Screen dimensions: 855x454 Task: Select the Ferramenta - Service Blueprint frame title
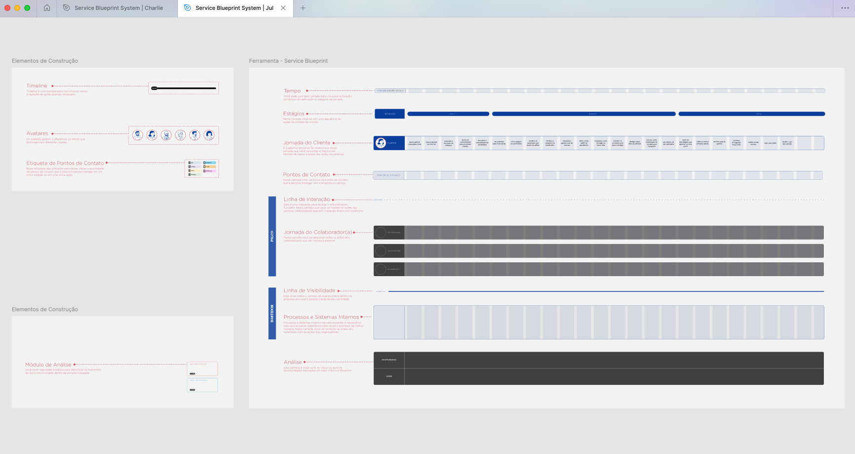(x=288, y=61)
